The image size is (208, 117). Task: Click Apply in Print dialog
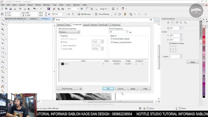pos(133,89)
